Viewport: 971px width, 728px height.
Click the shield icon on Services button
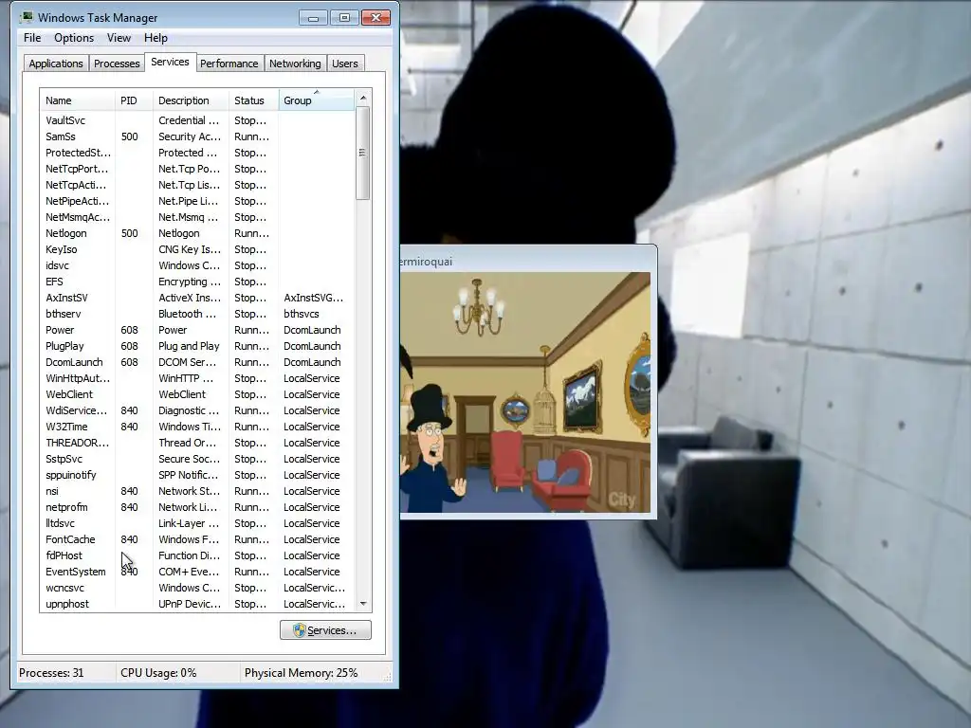click(x=299, y=630)
